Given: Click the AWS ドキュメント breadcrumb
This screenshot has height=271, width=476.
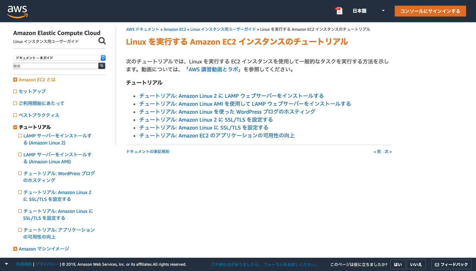Looking at the screenshot, I should tap(143, 29).
